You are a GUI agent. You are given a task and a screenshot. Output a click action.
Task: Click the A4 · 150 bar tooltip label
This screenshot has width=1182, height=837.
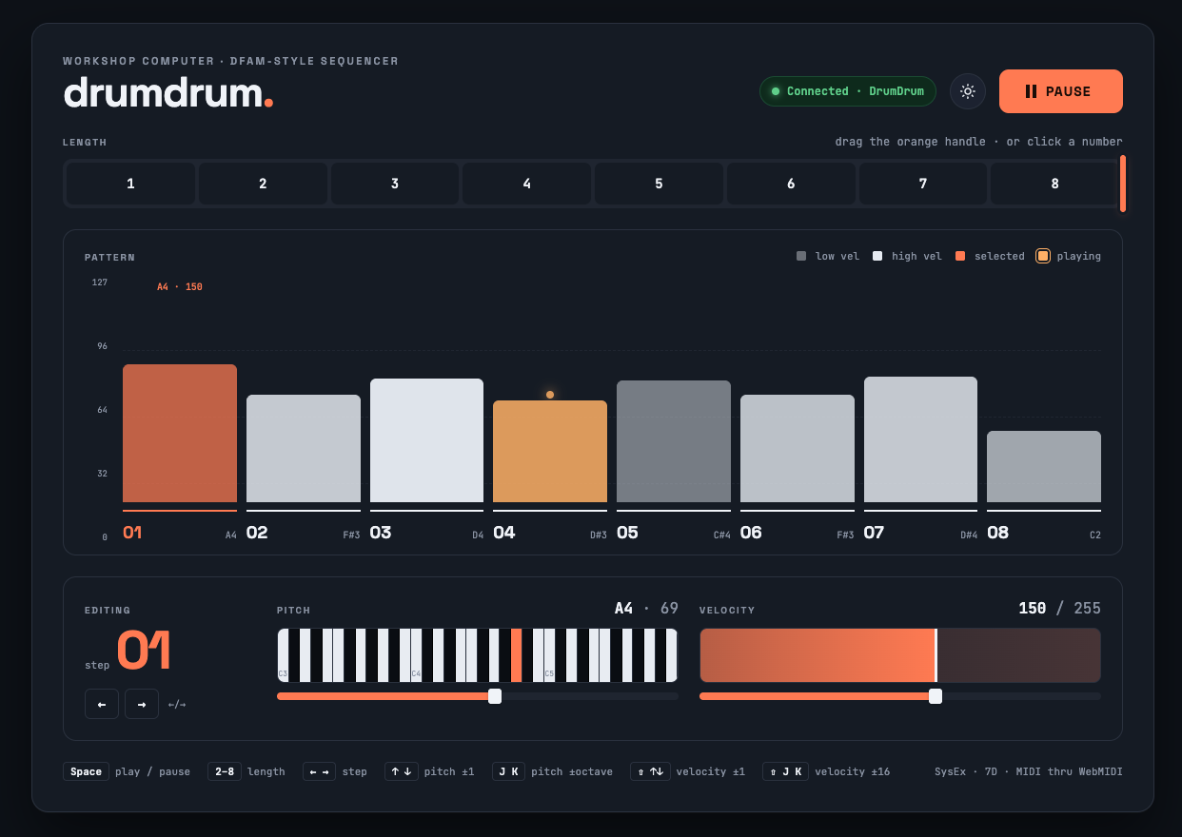pyautogui.click(x=180, y=287)
